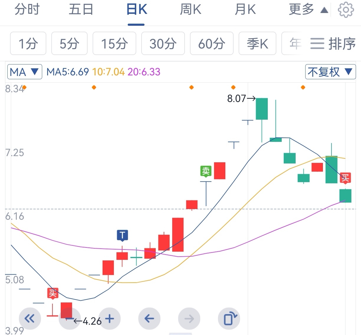Move chart right with arrow button
Image resolution: width=361 pixels, height=335 pixels.
[x=189, y=318]
